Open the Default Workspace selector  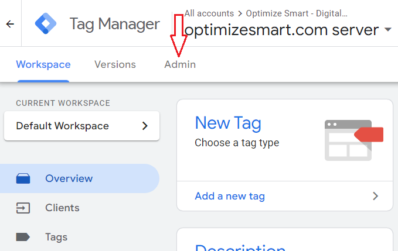click(81, 126)
